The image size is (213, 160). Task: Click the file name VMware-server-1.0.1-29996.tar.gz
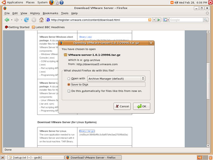[x=94, y=55]
